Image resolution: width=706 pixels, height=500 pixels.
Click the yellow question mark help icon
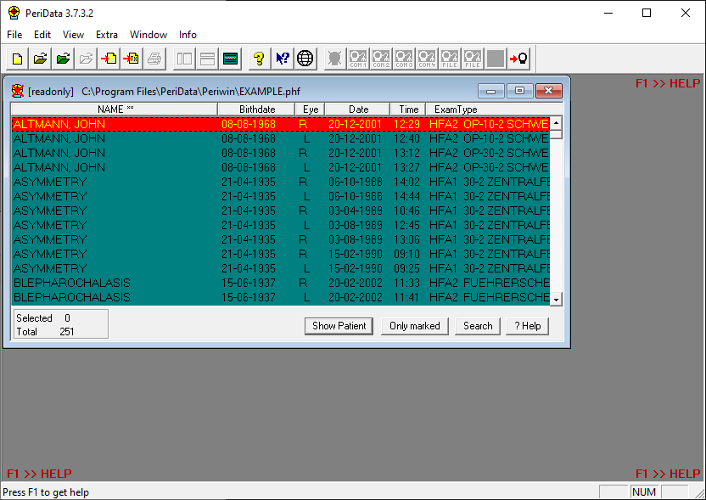click(x=259, y=59)
